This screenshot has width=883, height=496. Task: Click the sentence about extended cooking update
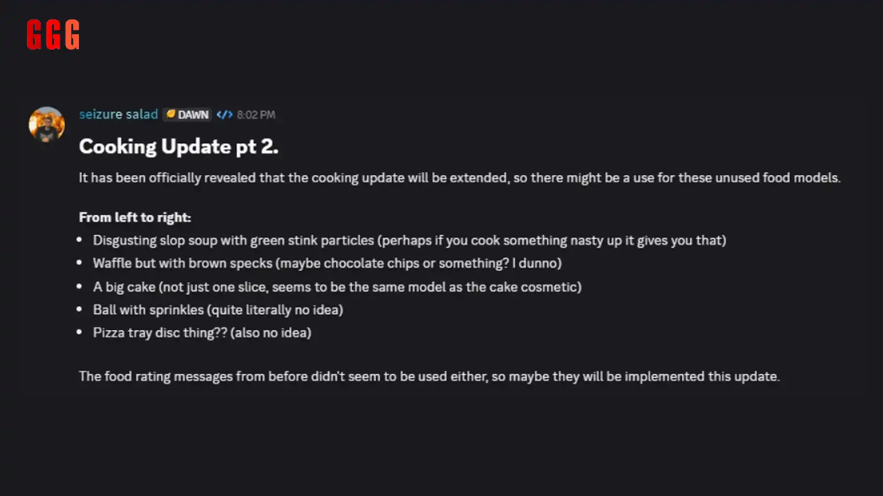pos(459,178)
